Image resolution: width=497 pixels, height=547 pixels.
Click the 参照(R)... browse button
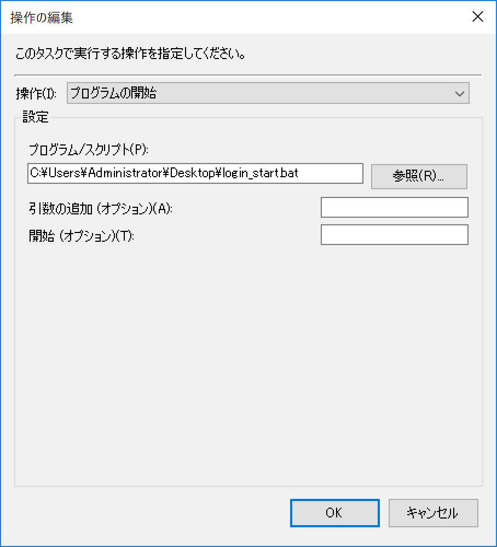pyautogui.click(x=419, y=177)
